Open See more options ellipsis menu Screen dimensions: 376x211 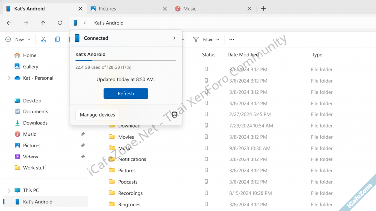pos(231,39)
